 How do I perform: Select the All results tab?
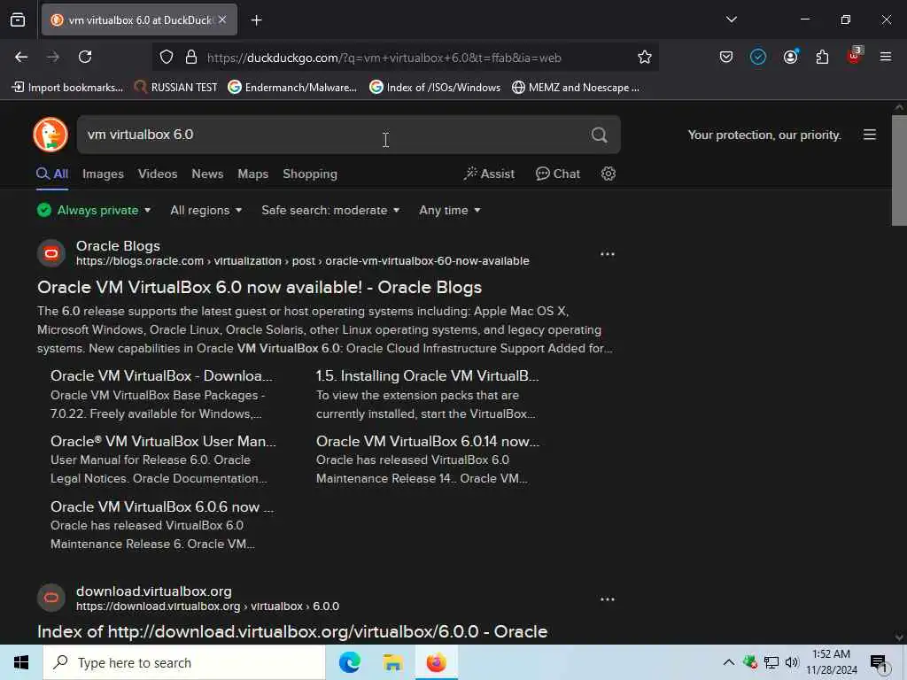pos(52,174)
